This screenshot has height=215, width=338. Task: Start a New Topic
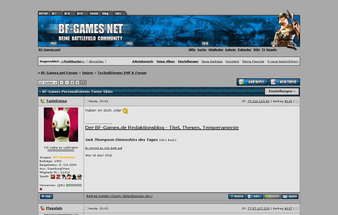[284, 82]
